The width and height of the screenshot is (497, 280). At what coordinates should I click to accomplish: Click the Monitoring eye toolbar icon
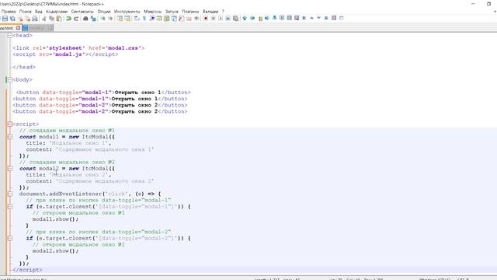(x=196, y=19)
